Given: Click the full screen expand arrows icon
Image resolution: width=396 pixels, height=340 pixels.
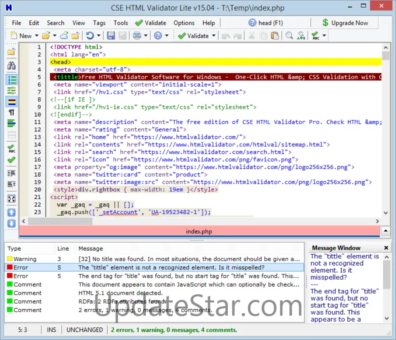Looking at the screenshot, I should pos(11,199).
